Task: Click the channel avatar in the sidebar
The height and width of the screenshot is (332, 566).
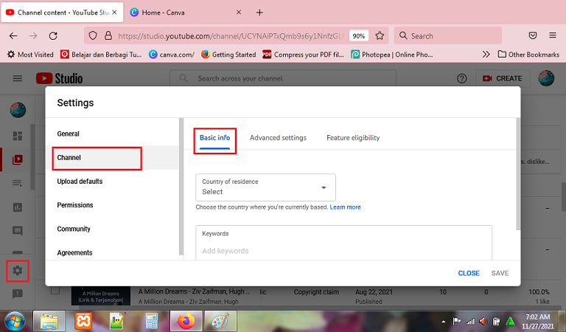Action: (18, 110)
